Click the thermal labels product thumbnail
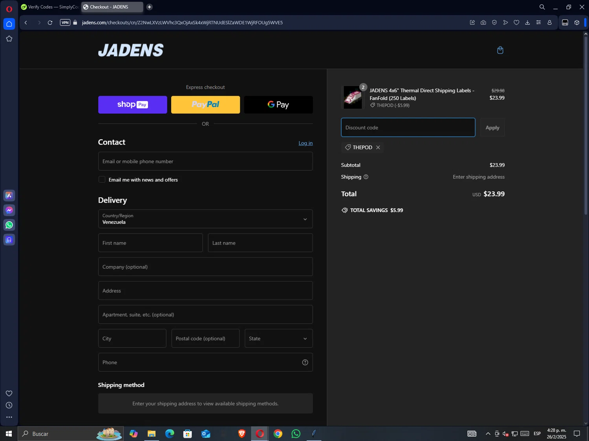Screen dimensions: 589x441 [x=352, y=98]
